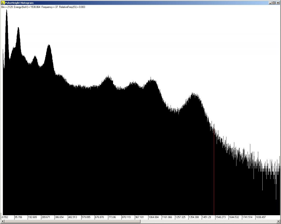Click the horizontal scrollbar right arrow
The height and width of the screenshot is (224, 281).
pos(279,222)
